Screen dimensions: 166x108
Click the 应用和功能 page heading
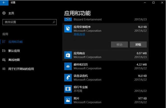pyautogui.click(x=77, y=13)
